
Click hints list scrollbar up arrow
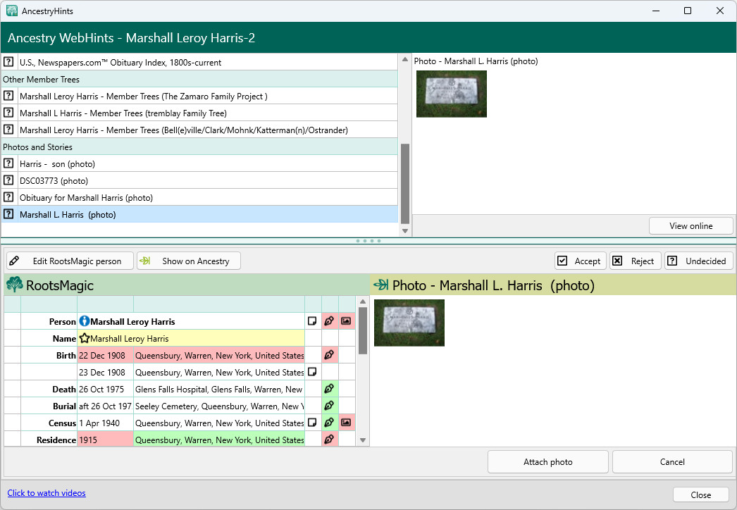click(x=404, y=60)
